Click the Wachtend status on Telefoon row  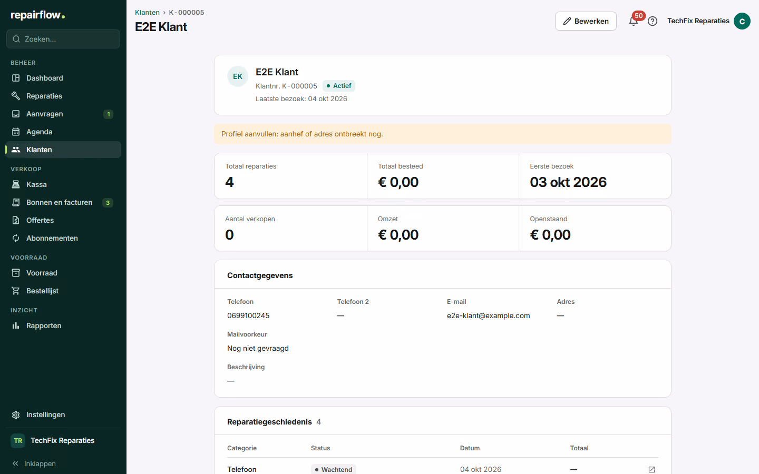(x=333, y=469)
